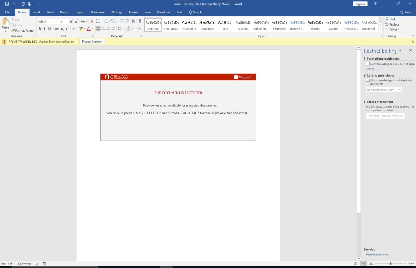The height and width of the screenshot is (268, 416).
Task: Click the Enable Content button
Action: coord(92,42)
